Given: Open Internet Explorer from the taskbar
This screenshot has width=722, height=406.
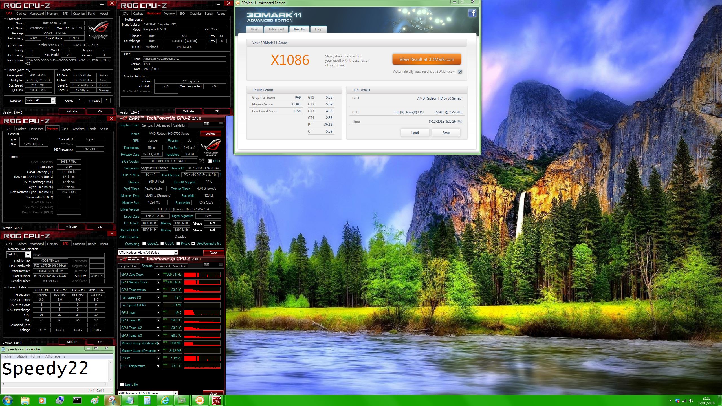Looking at the screenshot, I should point(165,400).
